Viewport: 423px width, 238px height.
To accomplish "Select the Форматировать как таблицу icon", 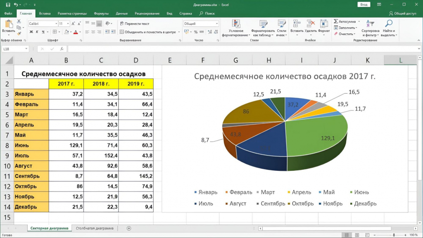I will (x=263, y=23).
